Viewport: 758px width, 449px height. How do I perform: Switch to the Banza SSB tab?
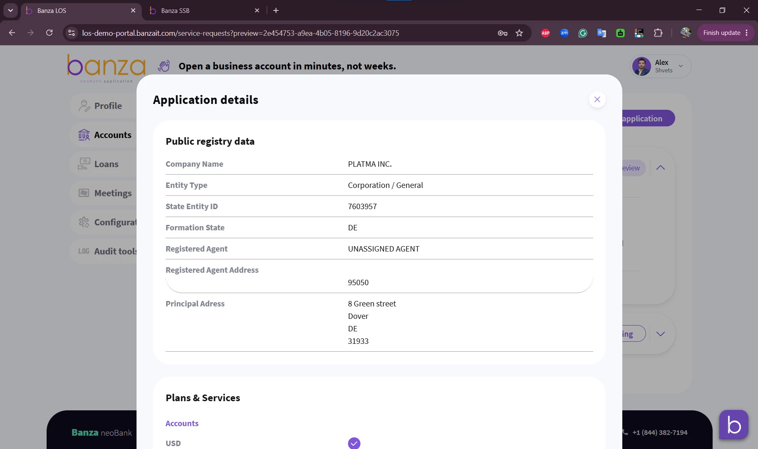(205, 10)
